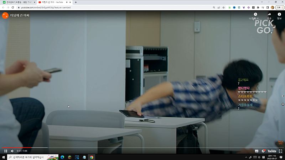This screenshot has height=160, width=285.
Task: Open video on YouTube via logo
Action: tap(272, 151)
